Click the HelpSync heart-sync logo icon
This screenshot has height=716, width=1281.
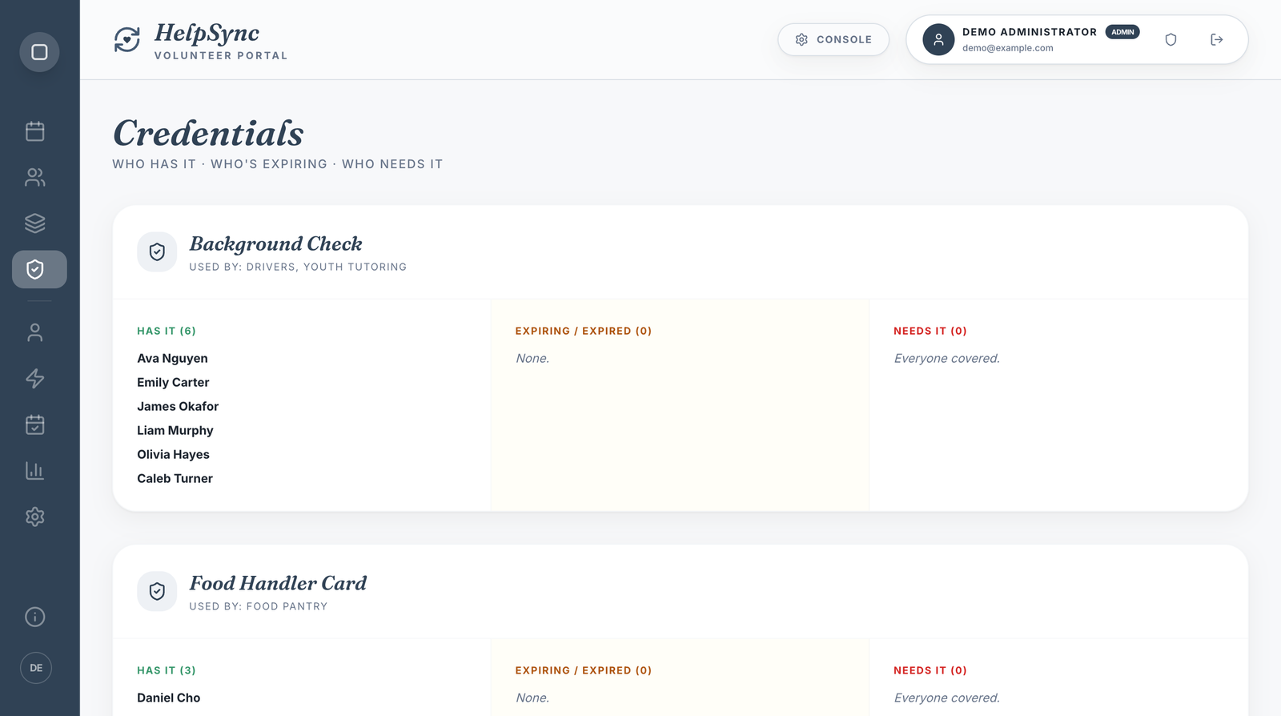127,39
